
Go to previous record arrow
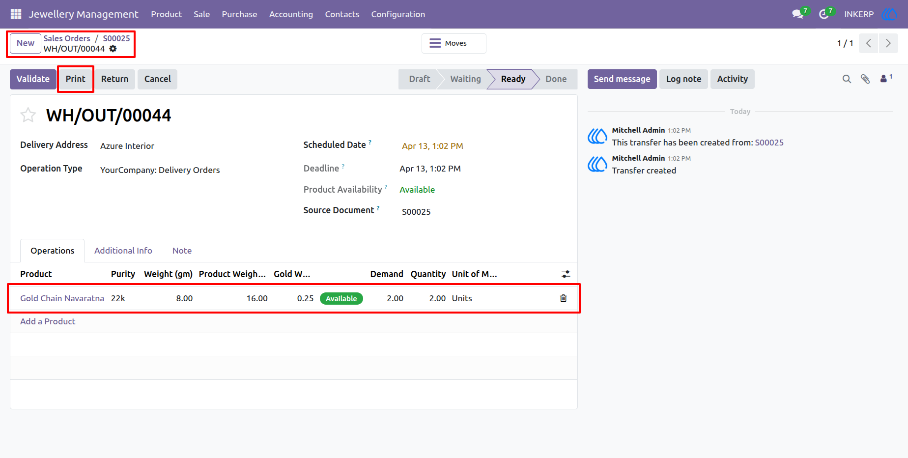(x=869, y=43)
